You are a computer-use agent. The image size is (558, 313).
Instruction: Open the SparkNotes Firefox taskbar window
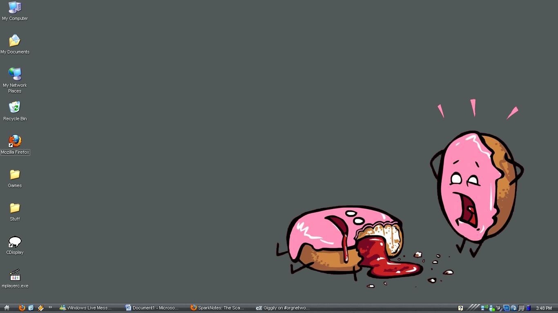[217, 308]
